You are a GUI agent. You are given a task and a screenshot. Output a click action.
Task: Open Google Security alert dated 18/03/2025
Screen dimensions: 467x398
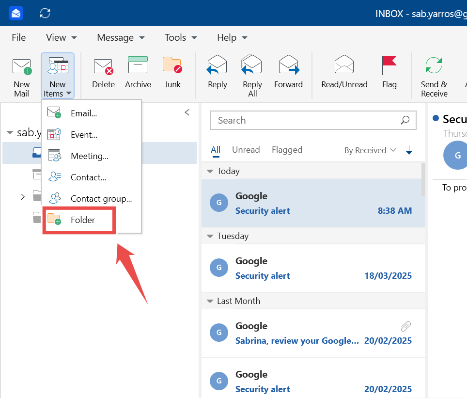pos(313,268)
